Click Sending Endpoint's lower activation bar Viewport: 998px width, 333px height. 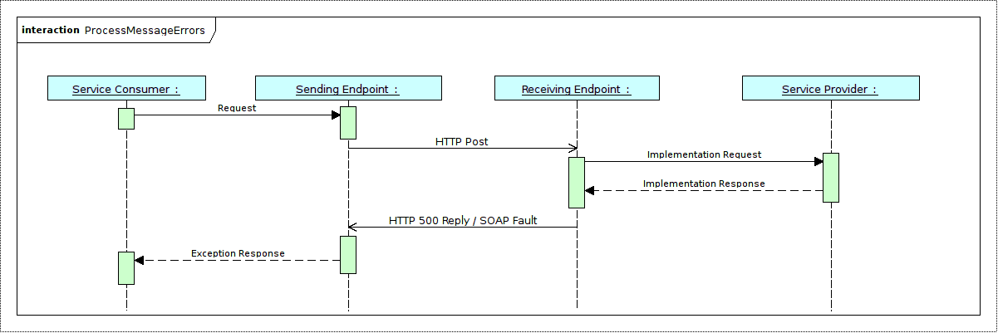348,254
